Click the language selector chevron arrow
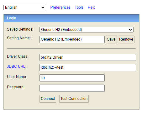Screen dimensions: 142x113 pyautogui.click(x=43, y=7)
